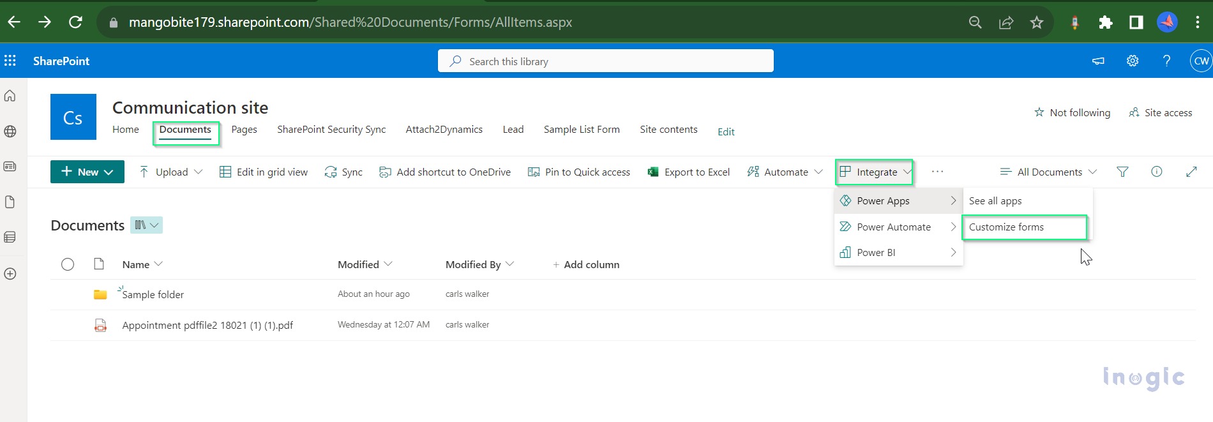Go forward in the browser

[45, 22]
